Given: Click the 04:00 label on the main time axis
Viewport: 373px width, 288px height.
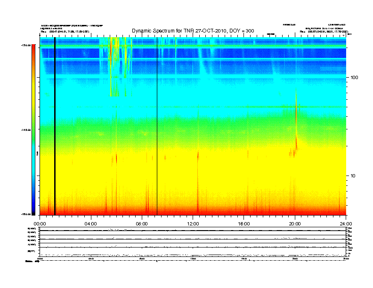Looking at the screenshot, I should 91,224.
